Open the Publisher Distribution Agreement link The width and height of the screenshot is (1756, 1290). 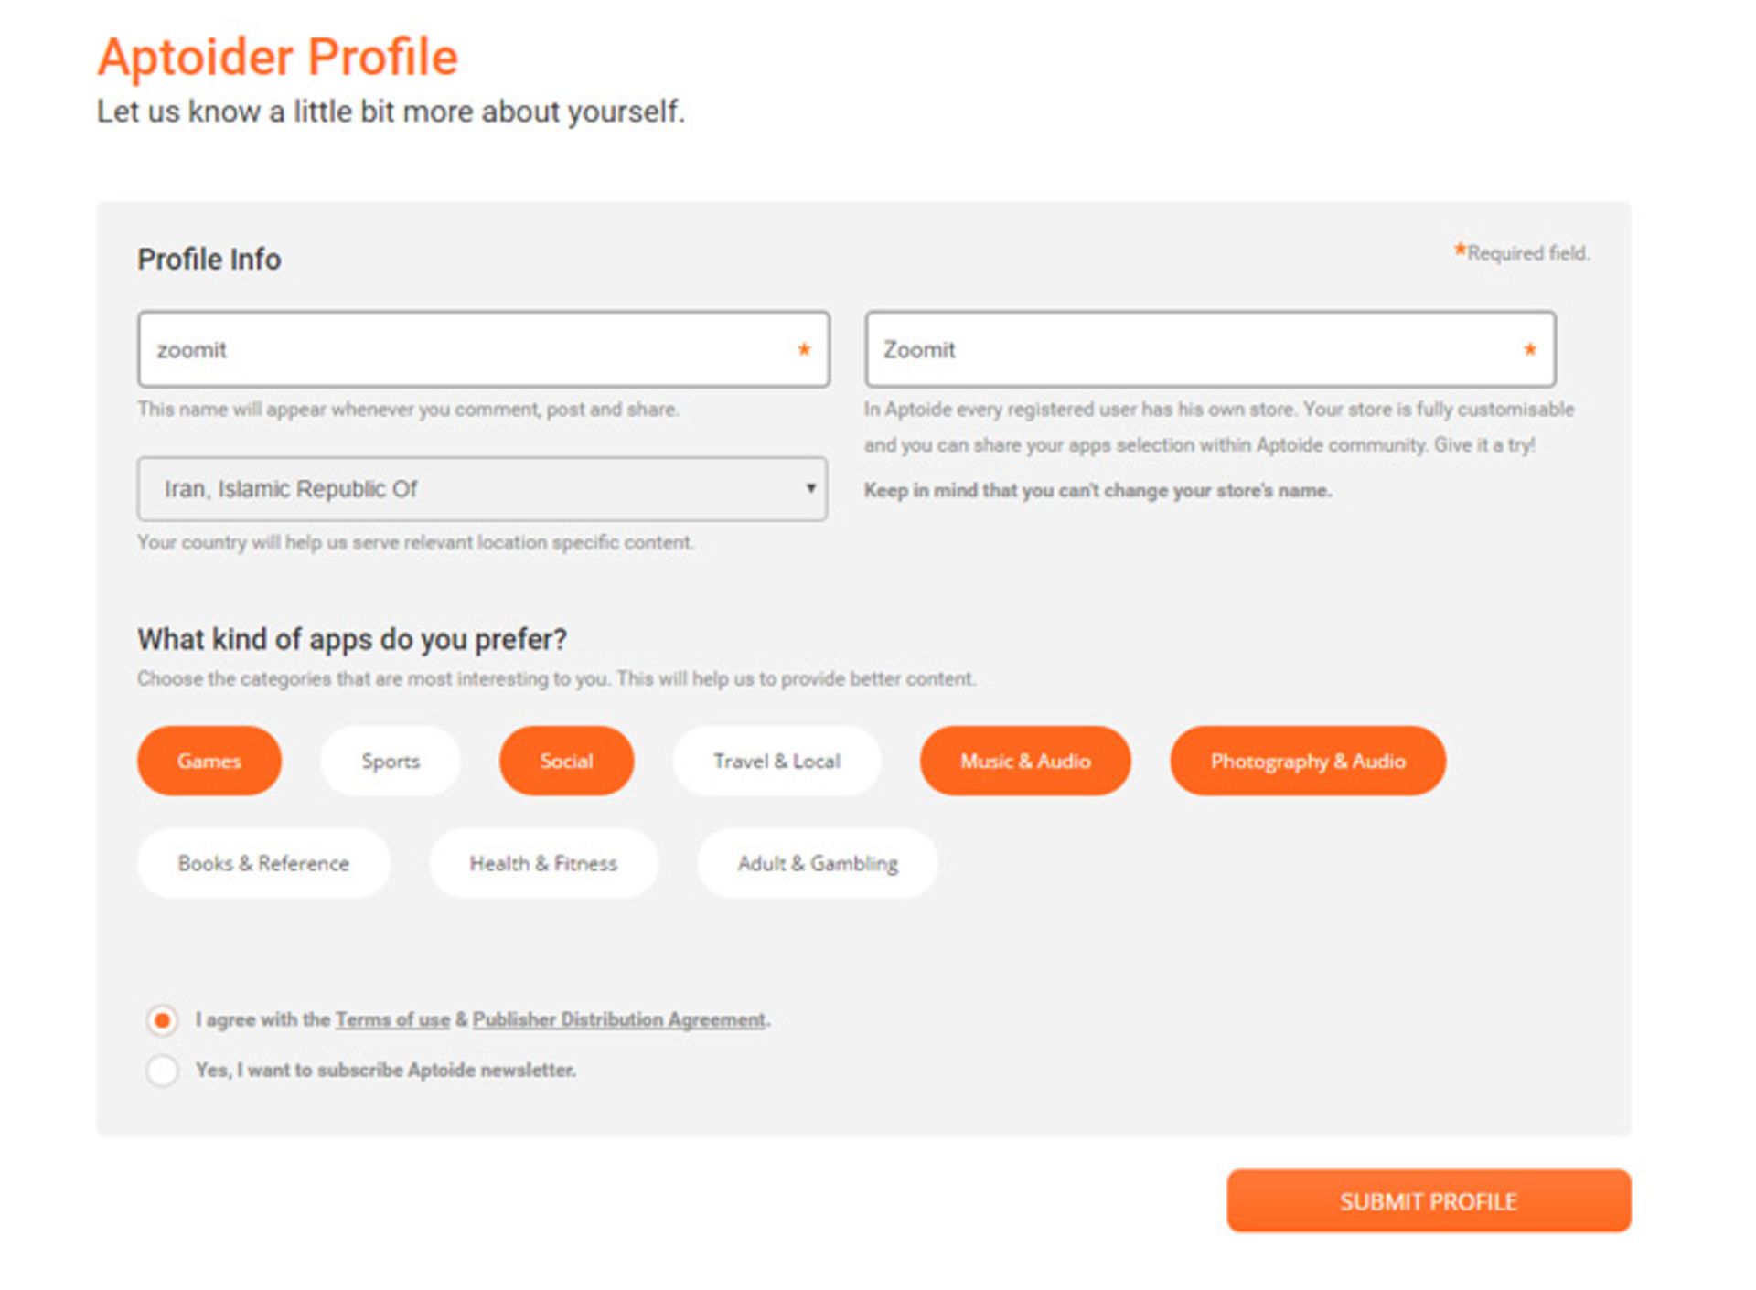pos(619,1019)
